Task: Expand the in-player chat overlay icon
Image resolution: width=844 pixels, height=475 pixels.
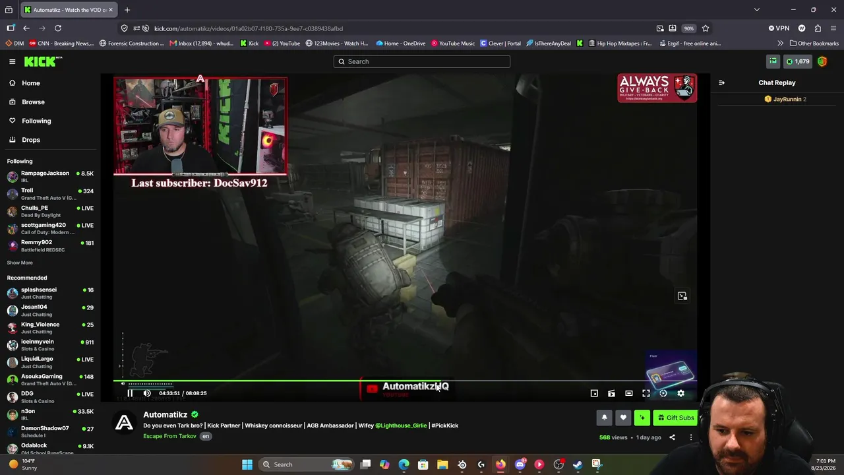Action: tap(682, 296)
